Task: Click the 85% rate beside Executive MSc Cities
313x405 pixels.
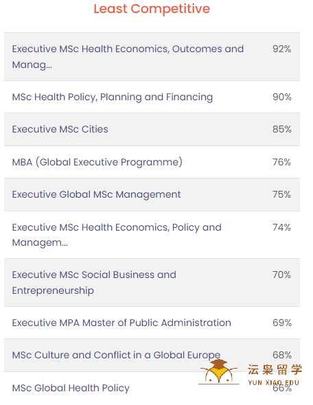Action: 282,129
